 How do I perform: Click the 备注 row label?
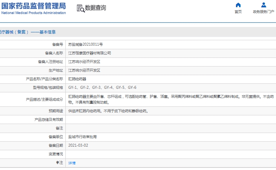pos(59,128)
